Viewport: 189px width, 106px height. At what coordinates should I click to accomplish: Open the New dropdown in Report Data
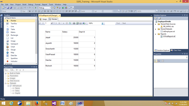[x=7, y=70]
